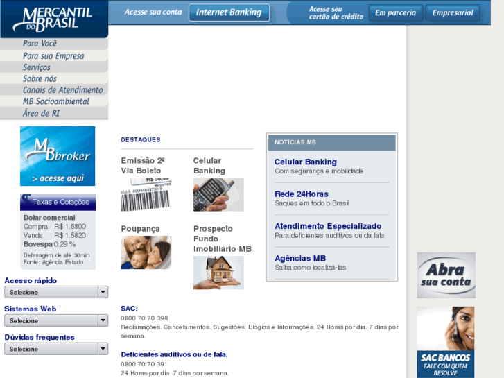Click the phone number 0800 70 70 391
Viewport: 504px width, 378px height.
coord(144,364)
